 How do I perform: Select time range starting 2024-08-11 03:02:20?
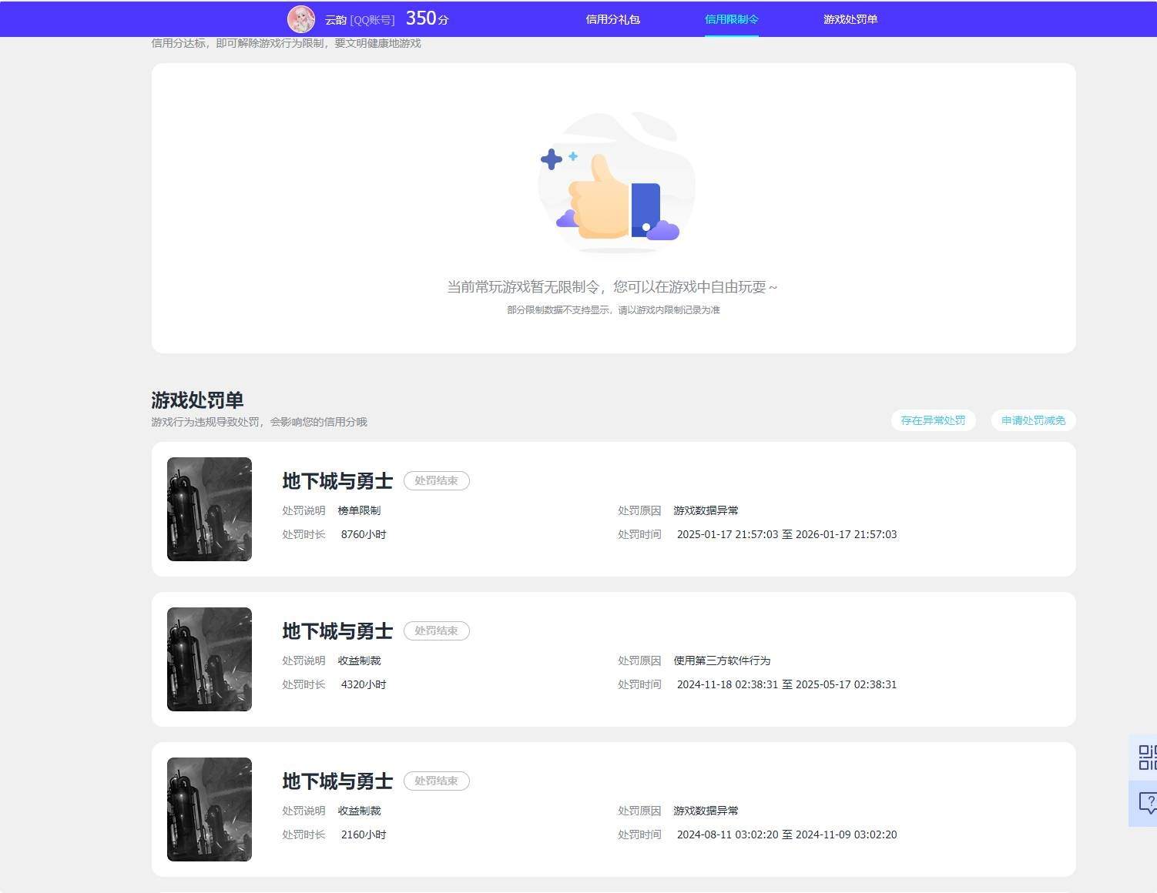tap(786, 834)
